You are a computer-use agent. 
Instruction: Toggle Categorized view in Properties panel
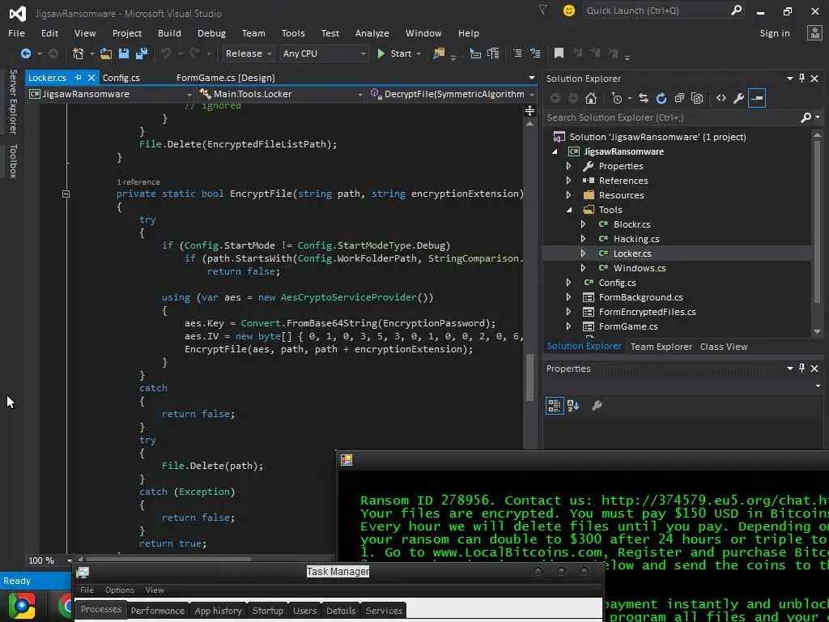coord(555,406)
